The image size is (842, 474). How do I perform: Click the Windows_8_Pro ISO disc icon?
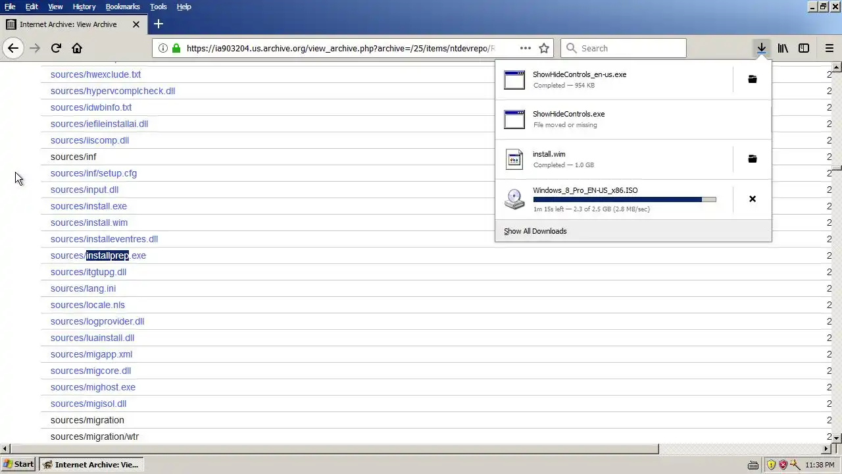click(x=514, y=199)
